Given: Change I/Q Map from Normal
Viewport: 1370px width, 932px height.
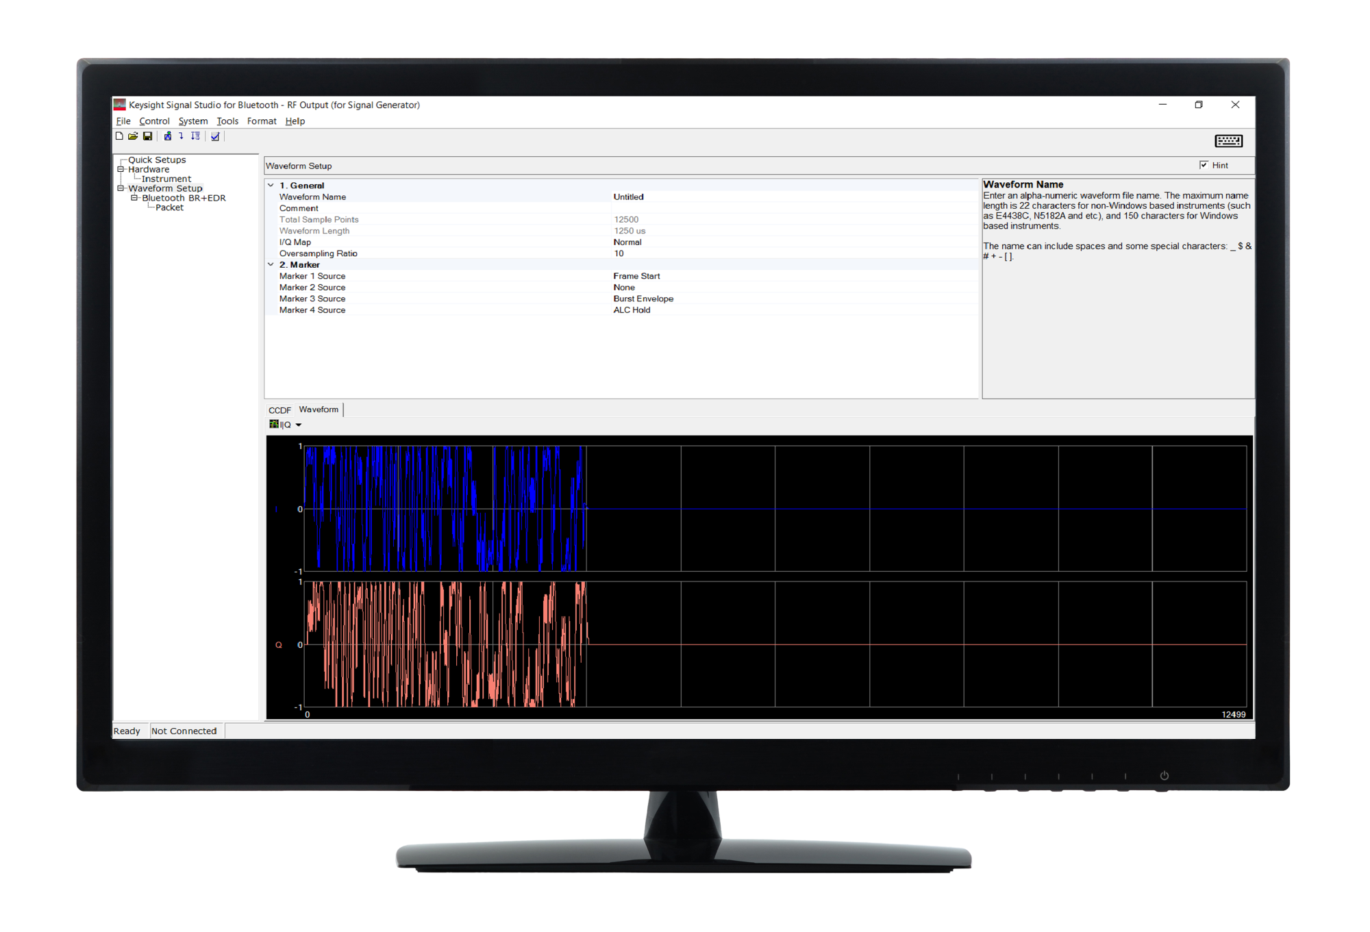Looking at the screenshot, I should click(627, 242).
